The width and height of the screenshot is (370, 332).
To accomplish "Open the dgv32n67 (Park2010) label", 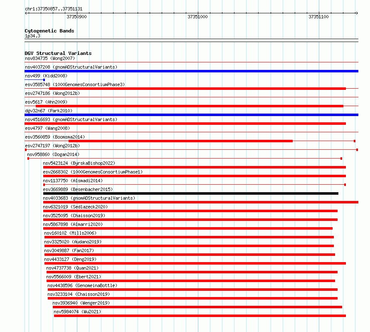I will (x=49, y=111).
